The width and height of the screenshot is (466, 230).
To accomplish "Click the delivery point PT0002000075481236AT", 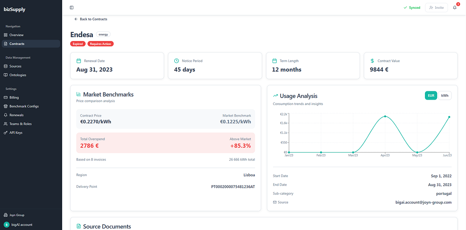I will pyautogui.click(x=233, y=187).
